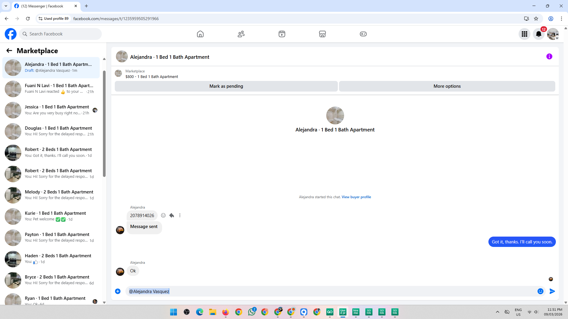Open View buyer profile link
Image resolution: width=568 pixels, height=319 pixels.
(x=356, y=197)
